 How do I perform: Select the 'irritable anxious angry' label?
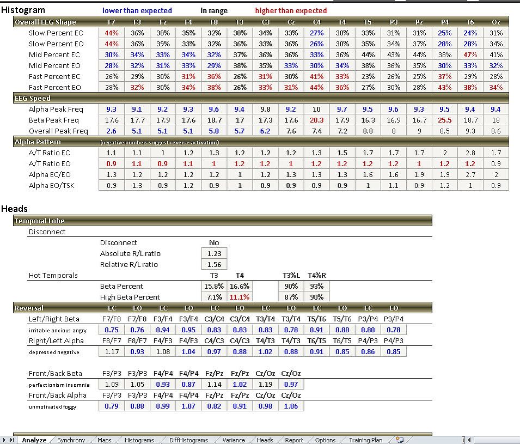click(x=58, y=331)
